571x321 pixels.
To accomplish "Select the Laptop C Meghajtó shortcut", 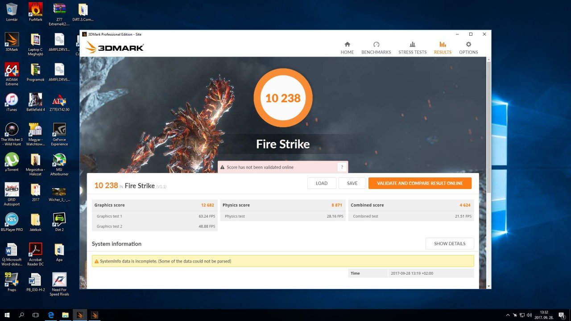I will (36, 44).
